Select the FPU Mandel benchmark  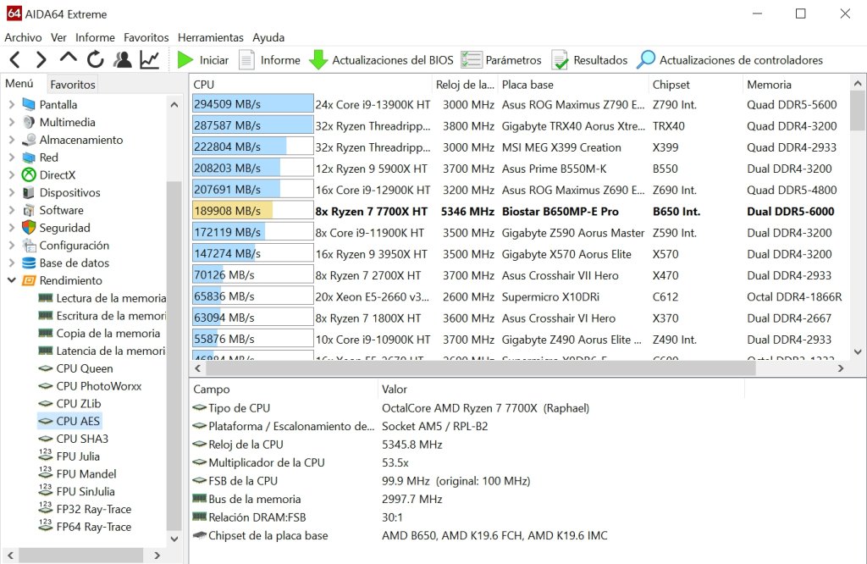[86, 474]
